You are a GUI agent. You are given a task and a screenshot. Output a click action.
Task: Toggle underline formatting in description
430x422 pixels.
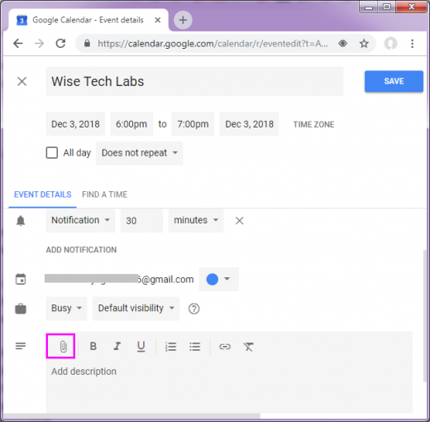coord(141,347)
